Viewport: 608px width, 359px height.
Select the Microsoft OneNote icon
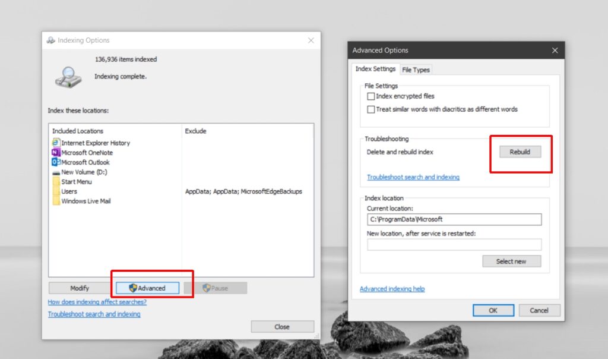[x=55, y=152]
